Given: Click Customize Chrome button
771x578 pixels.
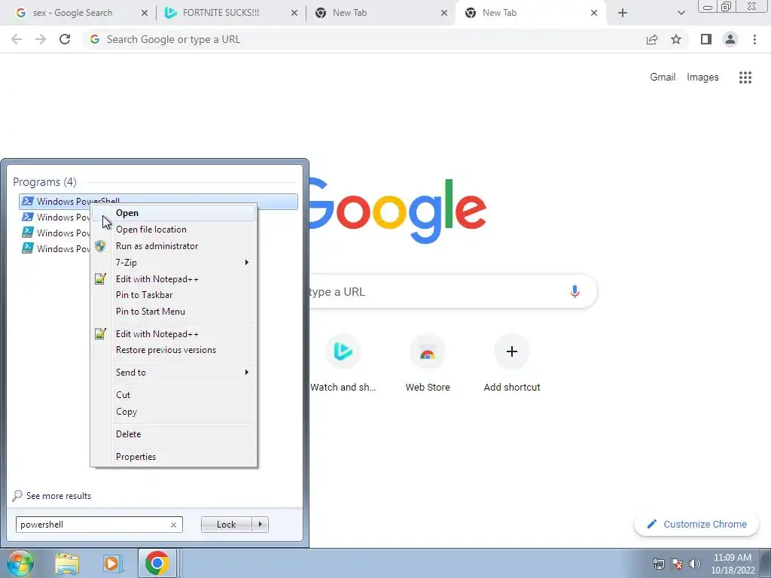Looking at the screenshot, I should (x=696, y=525).
